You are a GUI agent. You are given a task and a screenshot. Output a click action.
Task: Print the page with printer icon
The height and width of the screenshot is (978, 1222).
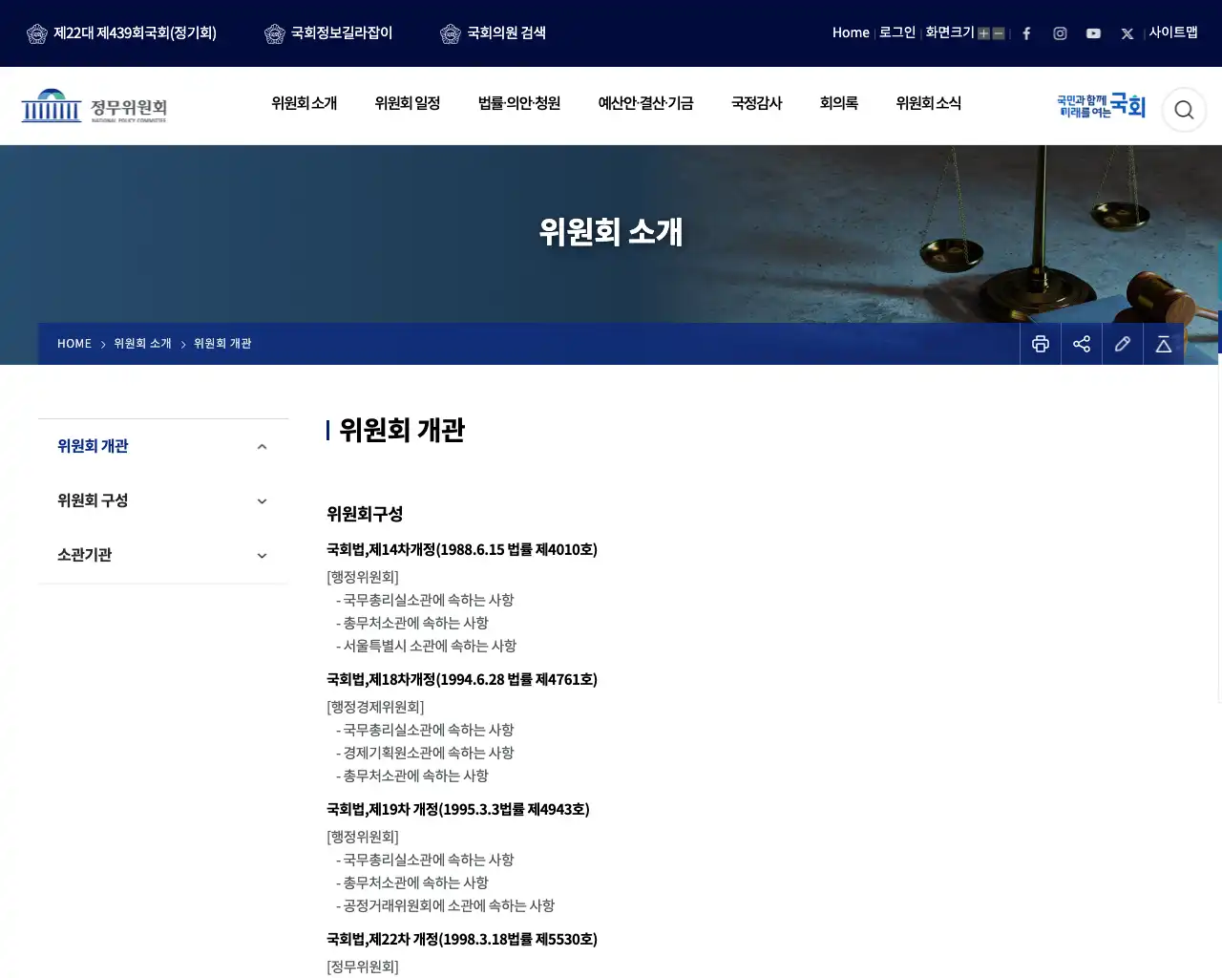[1041, 344]
